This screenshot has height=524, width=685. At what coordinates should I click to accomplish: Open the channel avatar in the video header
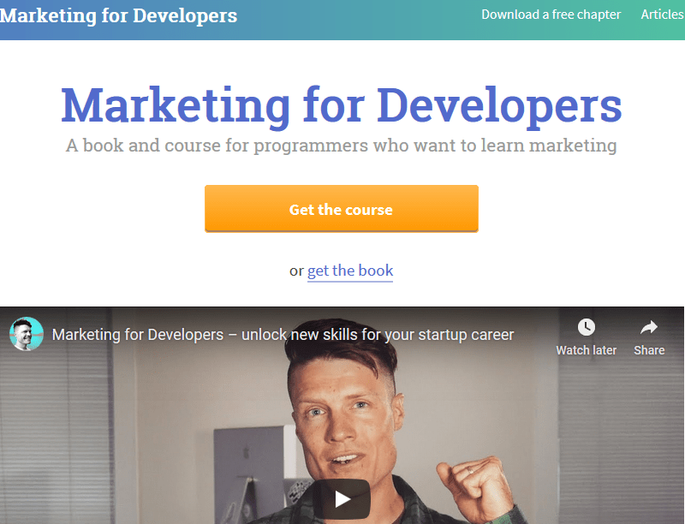(x=27, y=334)
